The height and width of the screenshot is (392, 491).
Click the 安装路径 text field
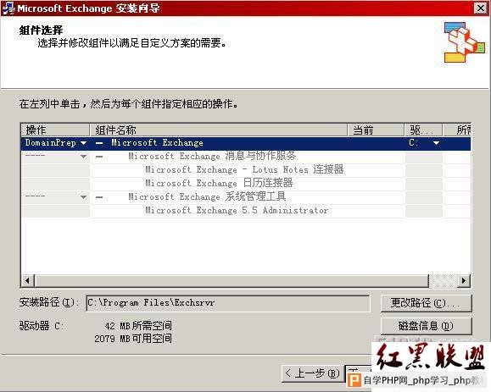tap(228, 303)
